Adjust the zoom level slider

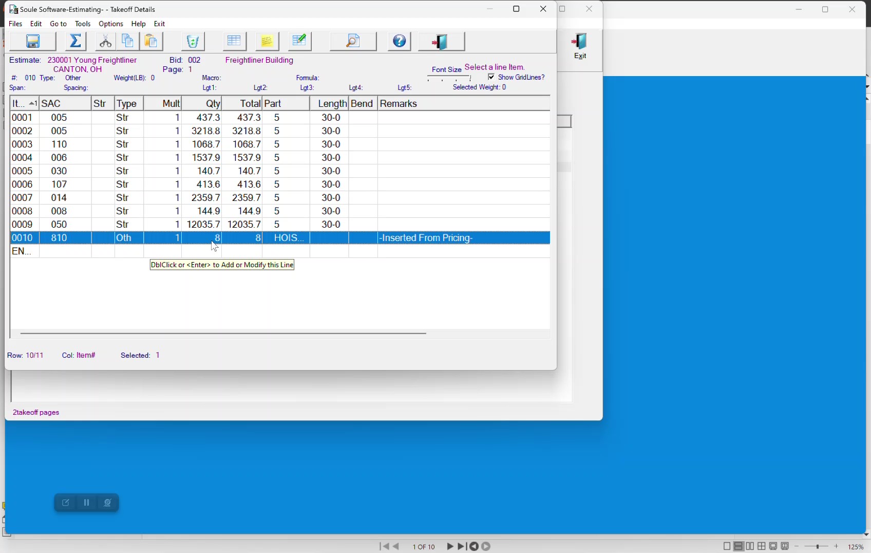(x=817, y=546)
